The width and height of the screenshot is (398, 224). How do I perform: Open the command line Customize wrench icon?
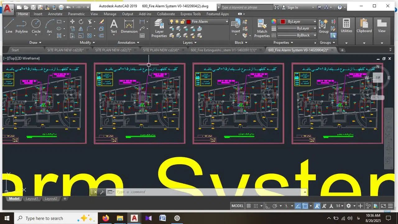[x=102, y=192]
